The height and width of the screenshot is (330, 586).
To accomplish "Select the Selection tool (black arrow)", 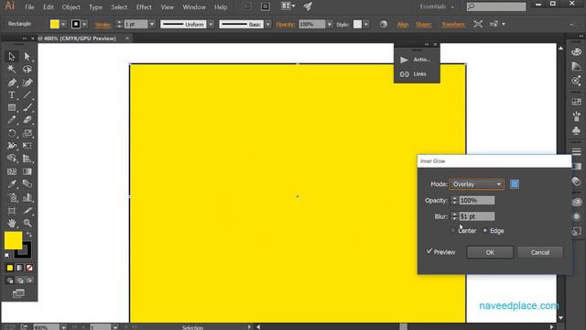I will [x=12, y=57].
